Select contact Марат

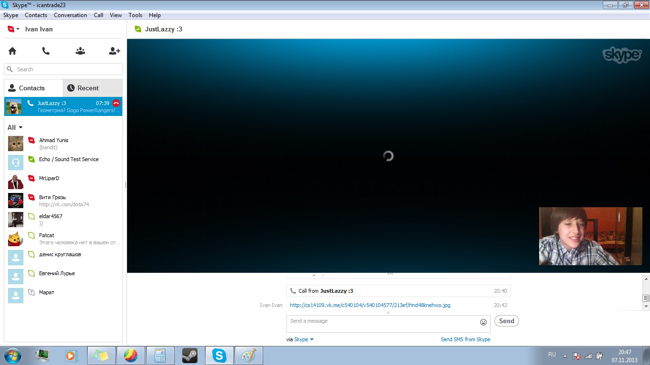click(x=63, y=296)
